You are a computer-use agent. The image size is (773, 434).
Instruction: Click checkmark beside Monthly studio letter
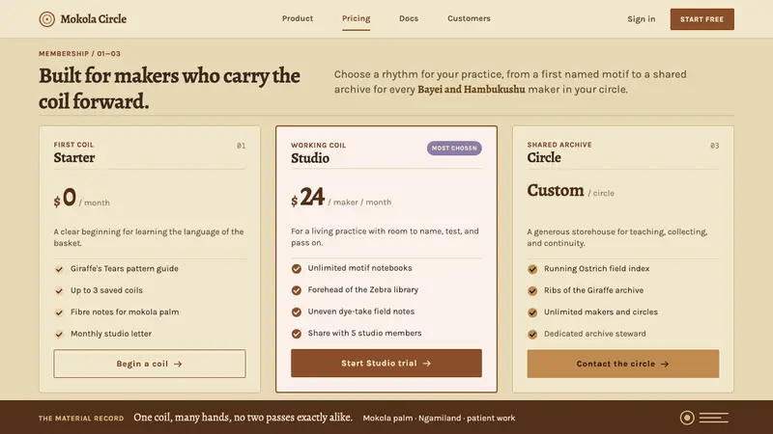[59, 334]
